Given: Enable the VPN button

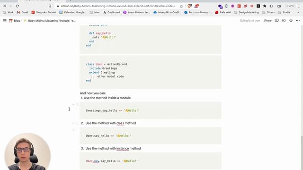Looking at the screenshot, I should (x=290, y=6).
